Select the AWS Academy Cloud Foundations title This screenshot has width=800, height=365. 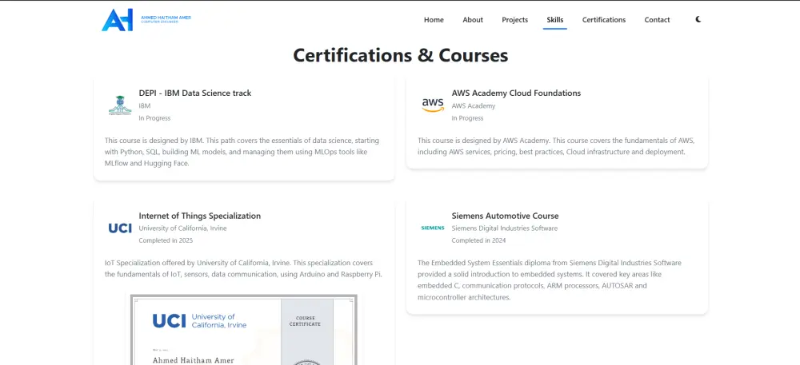pos(516,93)
